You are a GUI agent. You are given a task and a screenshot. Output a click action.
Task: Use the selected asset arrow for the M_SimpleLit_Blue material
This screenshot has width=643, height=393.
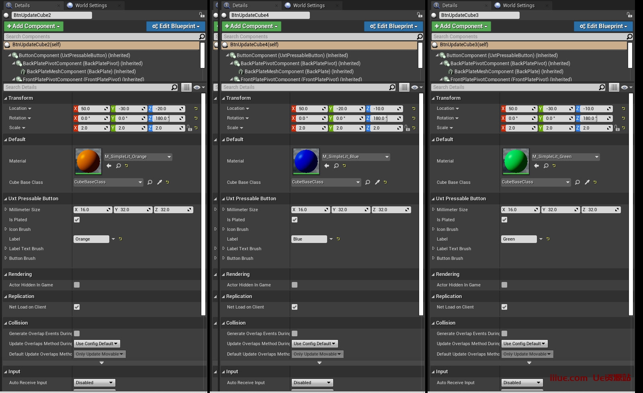tap(327, 166)
